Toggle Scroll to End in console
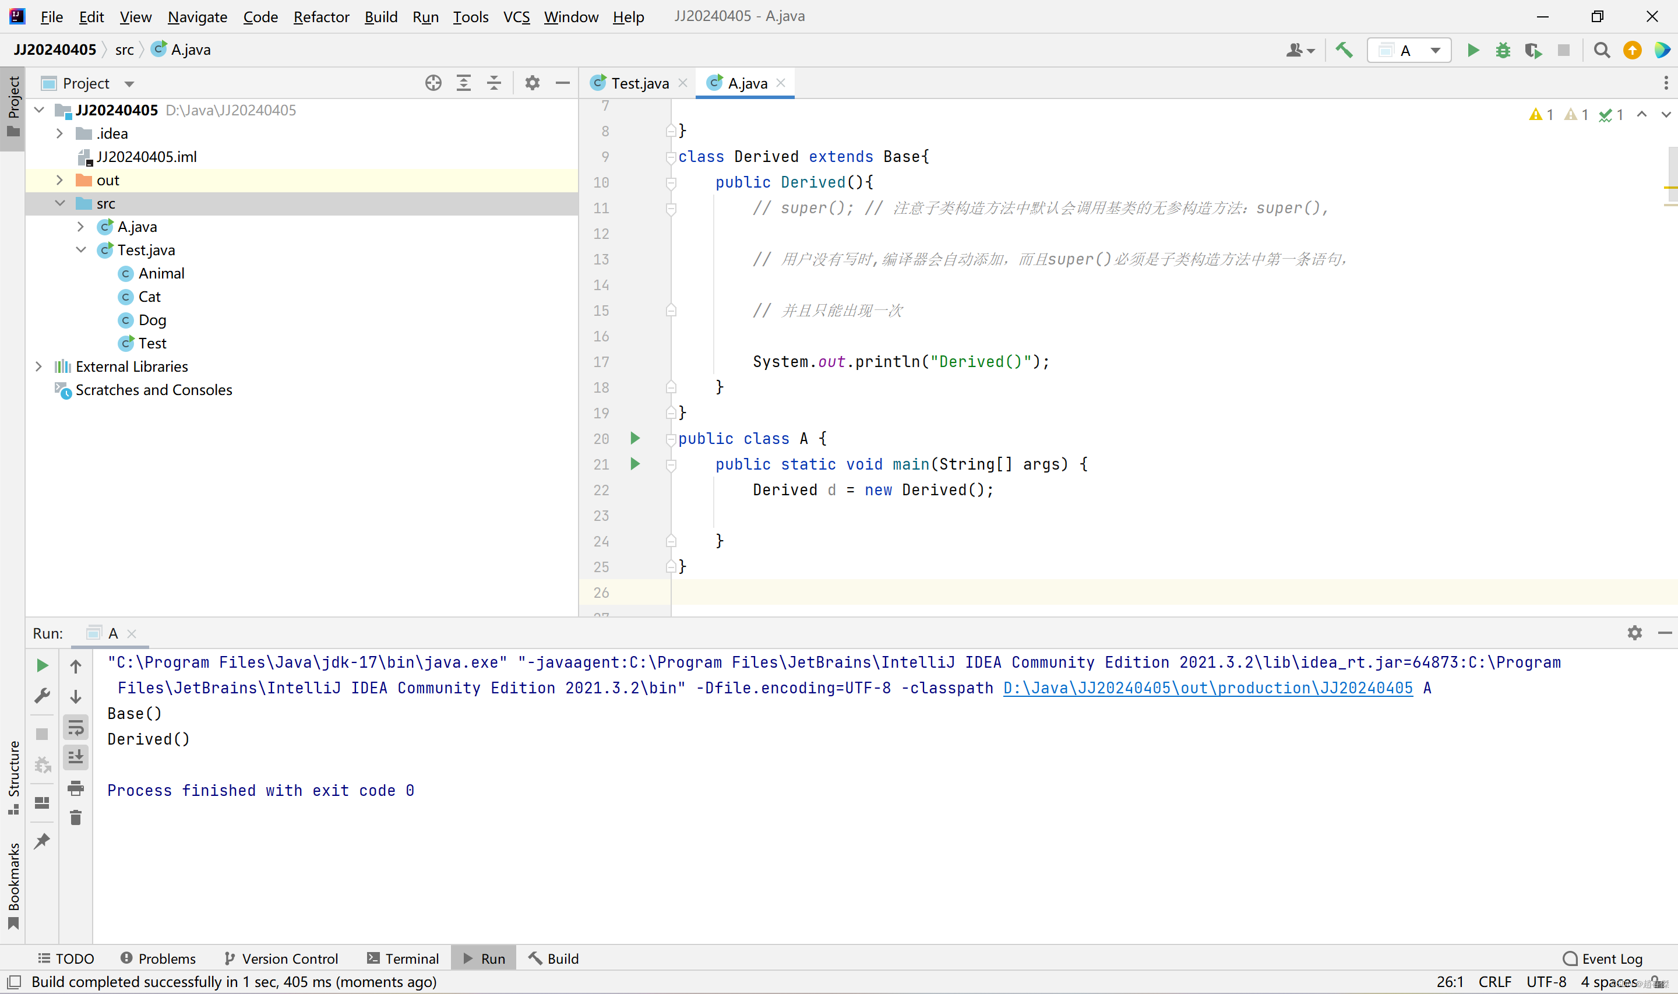 [76, 757]
